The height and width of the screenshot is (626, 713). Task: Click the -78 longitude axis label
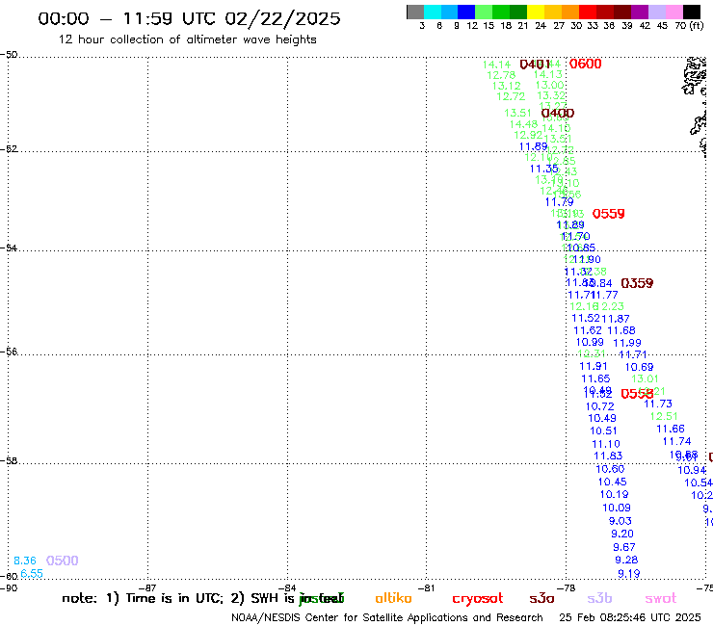(567, 588)
